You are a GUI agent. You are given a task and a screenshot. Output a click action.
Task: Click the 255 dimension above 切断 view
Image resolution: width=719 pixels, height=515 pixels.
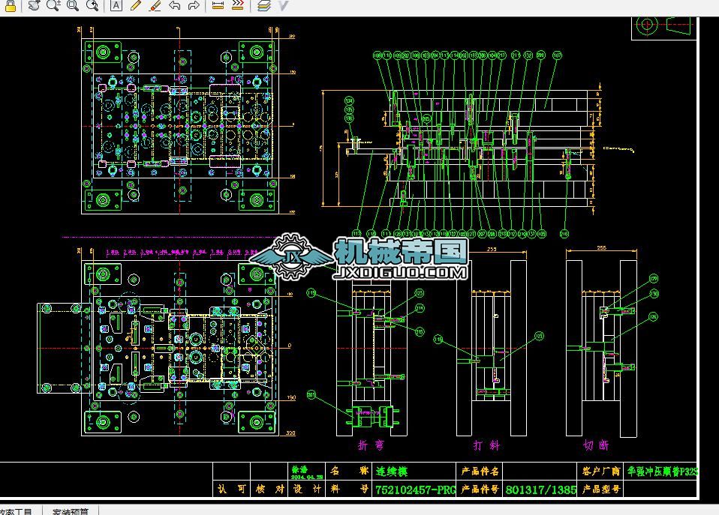click(602, 248)
